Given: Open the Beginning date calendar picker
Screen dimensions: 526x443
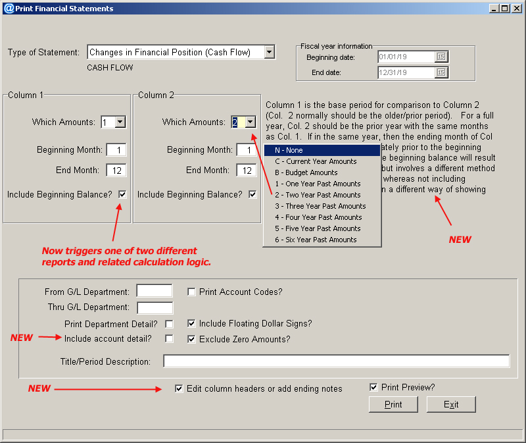Looking at the screenshot, I should (441, 57).
